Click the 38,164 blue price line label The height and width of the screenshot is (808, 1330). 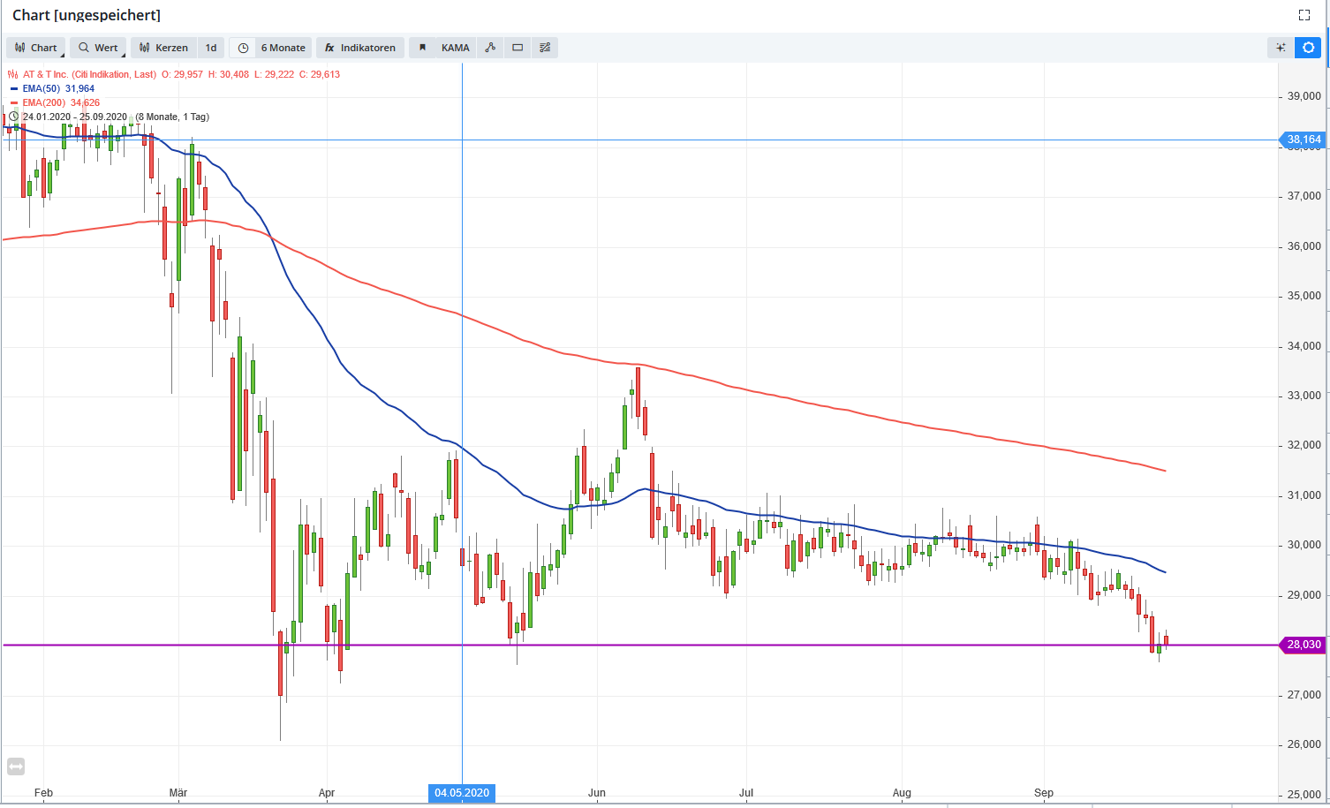pyautogui.click(x=1303, y=140)
